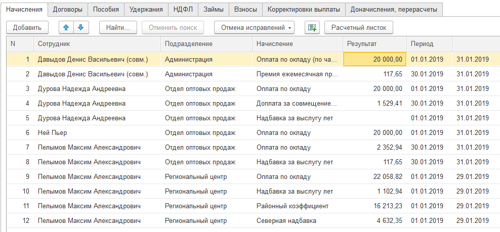Screen dimensions: 500x232
Task: Click the move row down arrow
Action: pos(80,27)
